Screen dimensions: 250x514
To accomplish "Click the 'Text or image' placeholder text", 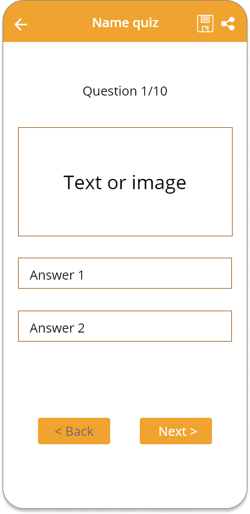I will click(124, 183).
